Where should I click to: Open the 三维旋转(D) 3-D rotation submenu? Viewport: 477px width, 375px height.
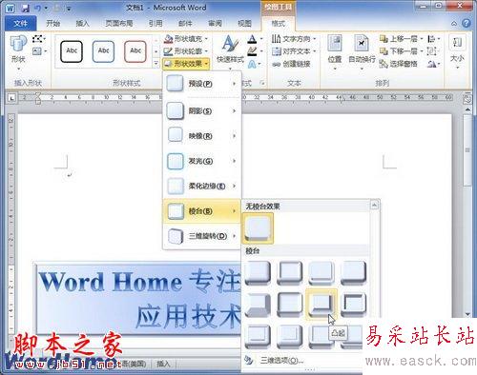coord(202,236)
